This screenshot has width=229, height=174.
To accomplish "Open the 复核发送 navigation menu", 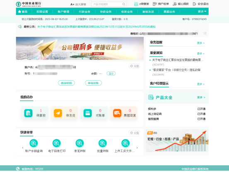I will (x=148, y=12).
